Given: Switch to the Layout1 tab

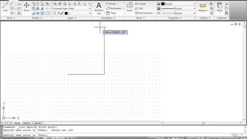Looking at the screenshot, I should (x=27, y=123).
